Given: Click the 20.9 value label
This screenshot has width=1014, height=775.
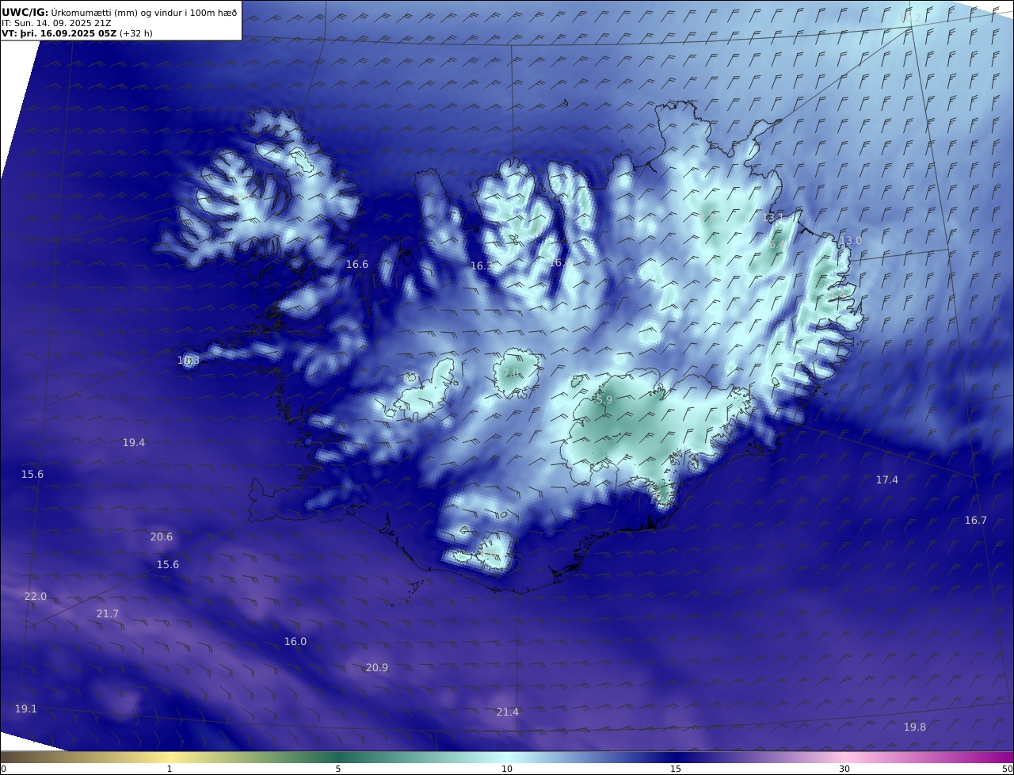Looking at the screenshot, I should pyautogui.click(x=377, y=668).
